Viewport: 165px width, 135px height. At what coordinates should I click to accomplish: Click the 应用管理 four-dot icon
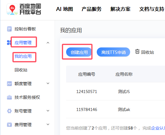(9, 43)
